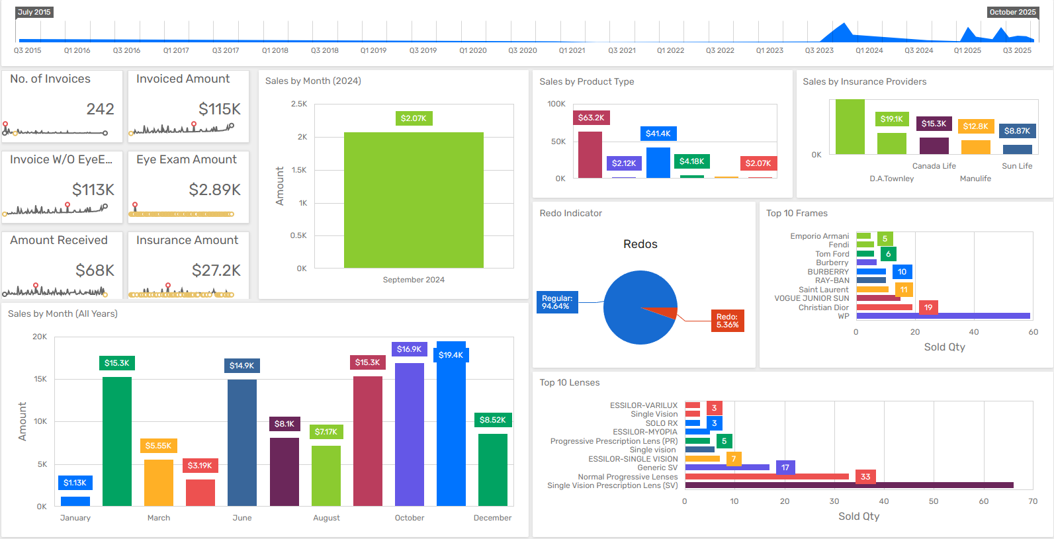Click the Normal Progressive Lenses bar

point(766,477)
